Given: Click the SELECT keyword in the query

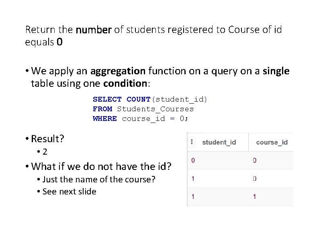Looking at the screenshot, I should [107, 99].
